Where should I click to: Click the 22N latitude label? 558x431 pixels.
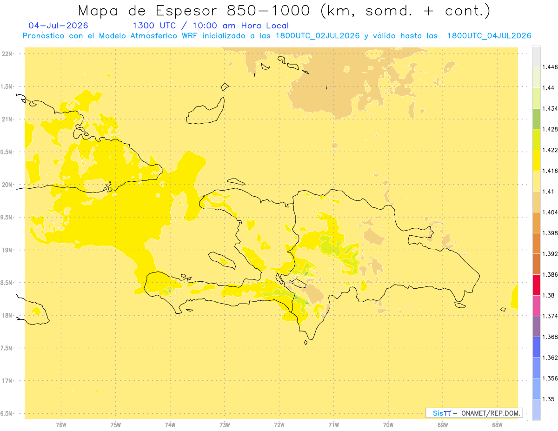click(7, 53)
